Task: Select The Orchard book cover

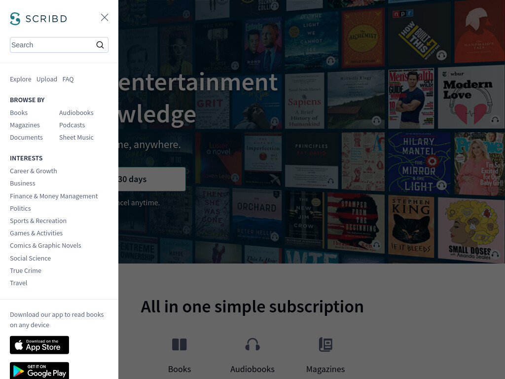Action: (x=257, y=215)
